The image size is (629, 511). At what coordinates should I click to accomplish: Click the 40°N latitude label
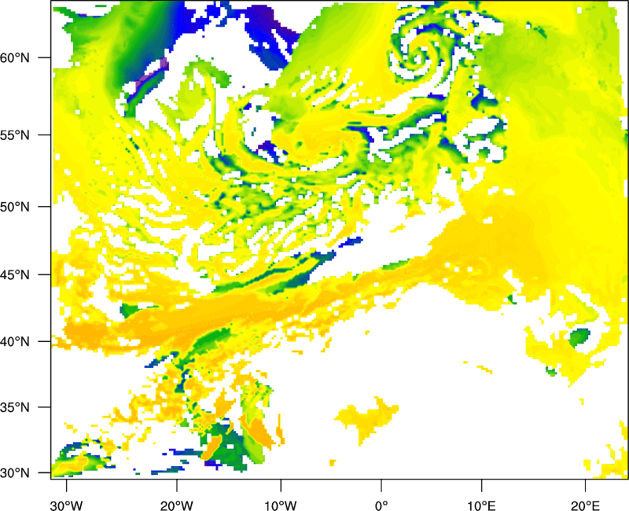pos(15,342)
